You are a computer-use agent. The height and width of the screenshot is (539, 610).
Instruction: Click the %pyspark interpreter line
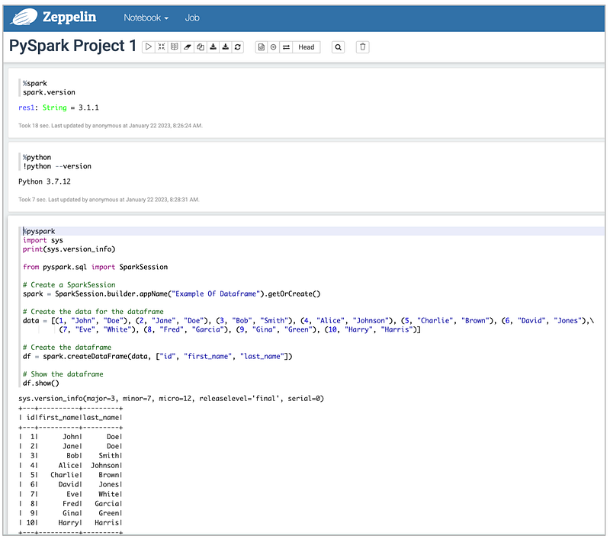click(x=39, y=231)
